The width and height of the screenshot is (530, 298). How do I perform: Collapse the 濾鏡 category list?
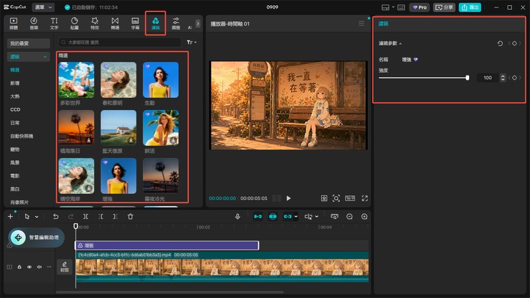(x=45, y=57)
